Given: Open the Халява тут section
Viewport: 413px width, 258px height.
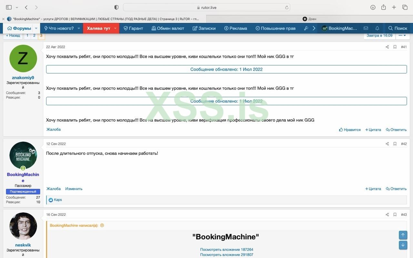Looking at the screenshot, I should [98, 28].
